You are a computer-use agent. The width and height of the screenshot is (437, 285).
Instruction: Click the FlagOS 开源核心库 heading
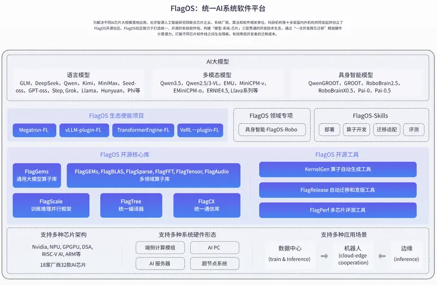[125, 155]
